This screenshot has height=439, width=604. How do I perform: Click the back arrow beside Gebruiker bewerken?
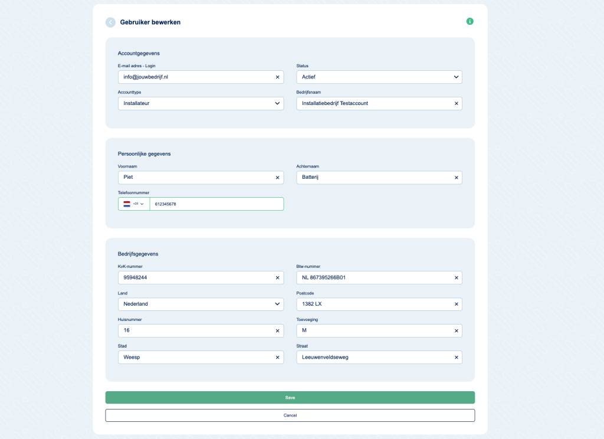click(110, 22)
